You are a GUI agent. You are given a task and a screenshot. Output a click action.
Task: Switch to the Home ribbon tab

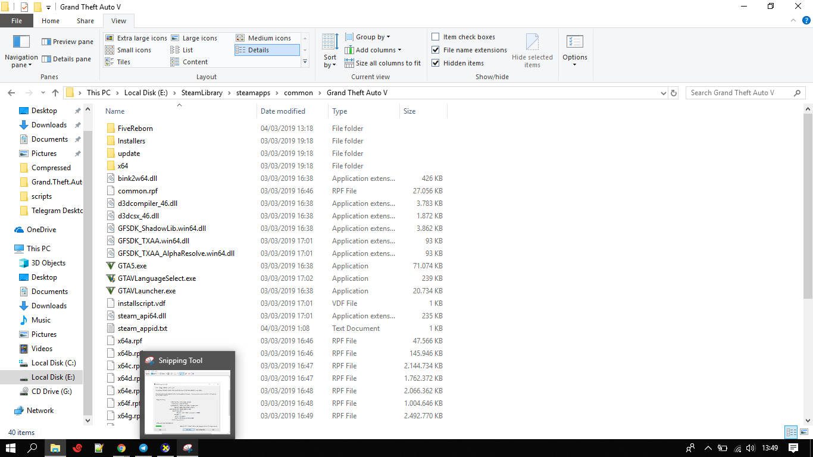click(x=51, y=21)
